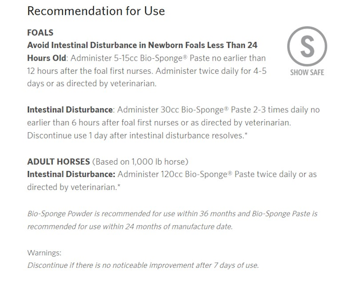349x287 pixels.
Task: Click the Recommendation for Use heading
Action: click(96, 11)
